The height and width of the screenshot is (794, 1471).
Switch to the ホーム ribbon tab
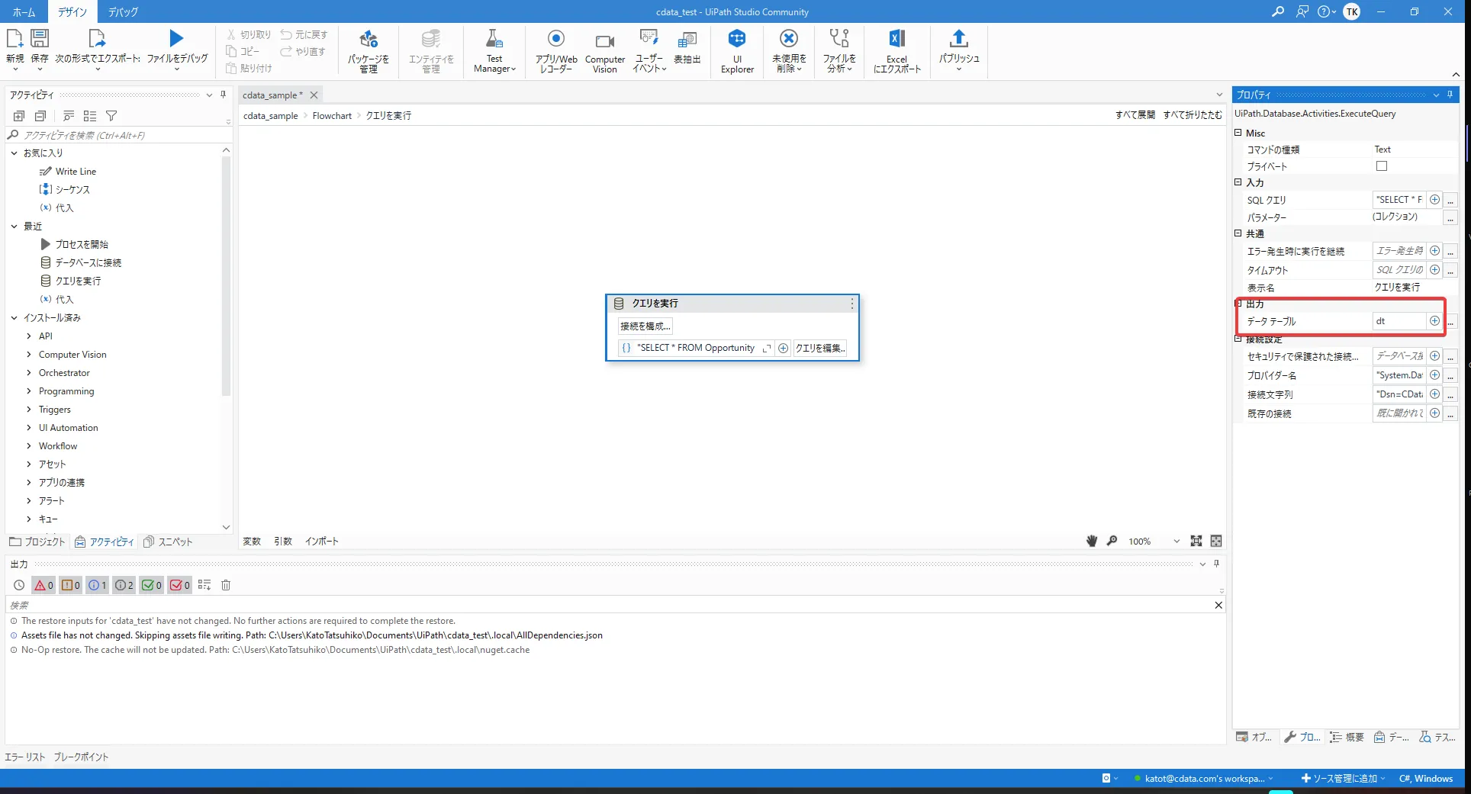(24, 11)
